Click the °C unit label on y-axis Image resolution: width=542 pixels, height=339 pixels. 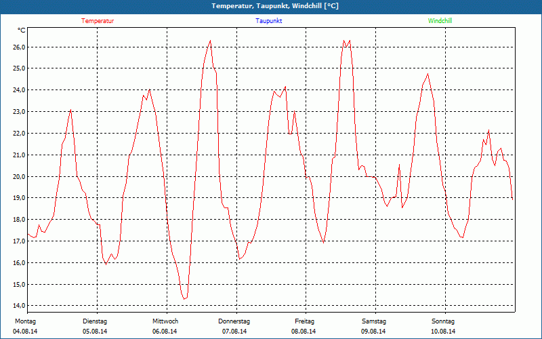tap(22, 31)
